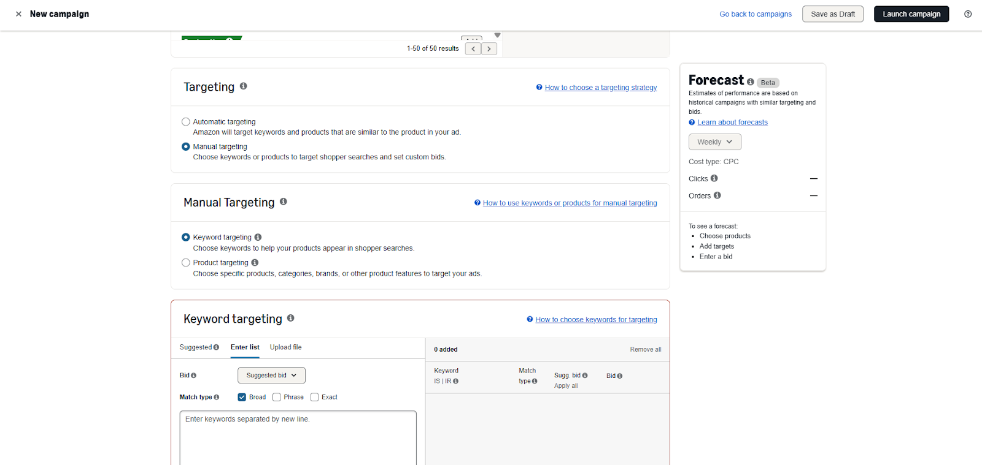Click info icon beside Keyword targeting radio option
982x465 pixels.
(x=258, y=237)
